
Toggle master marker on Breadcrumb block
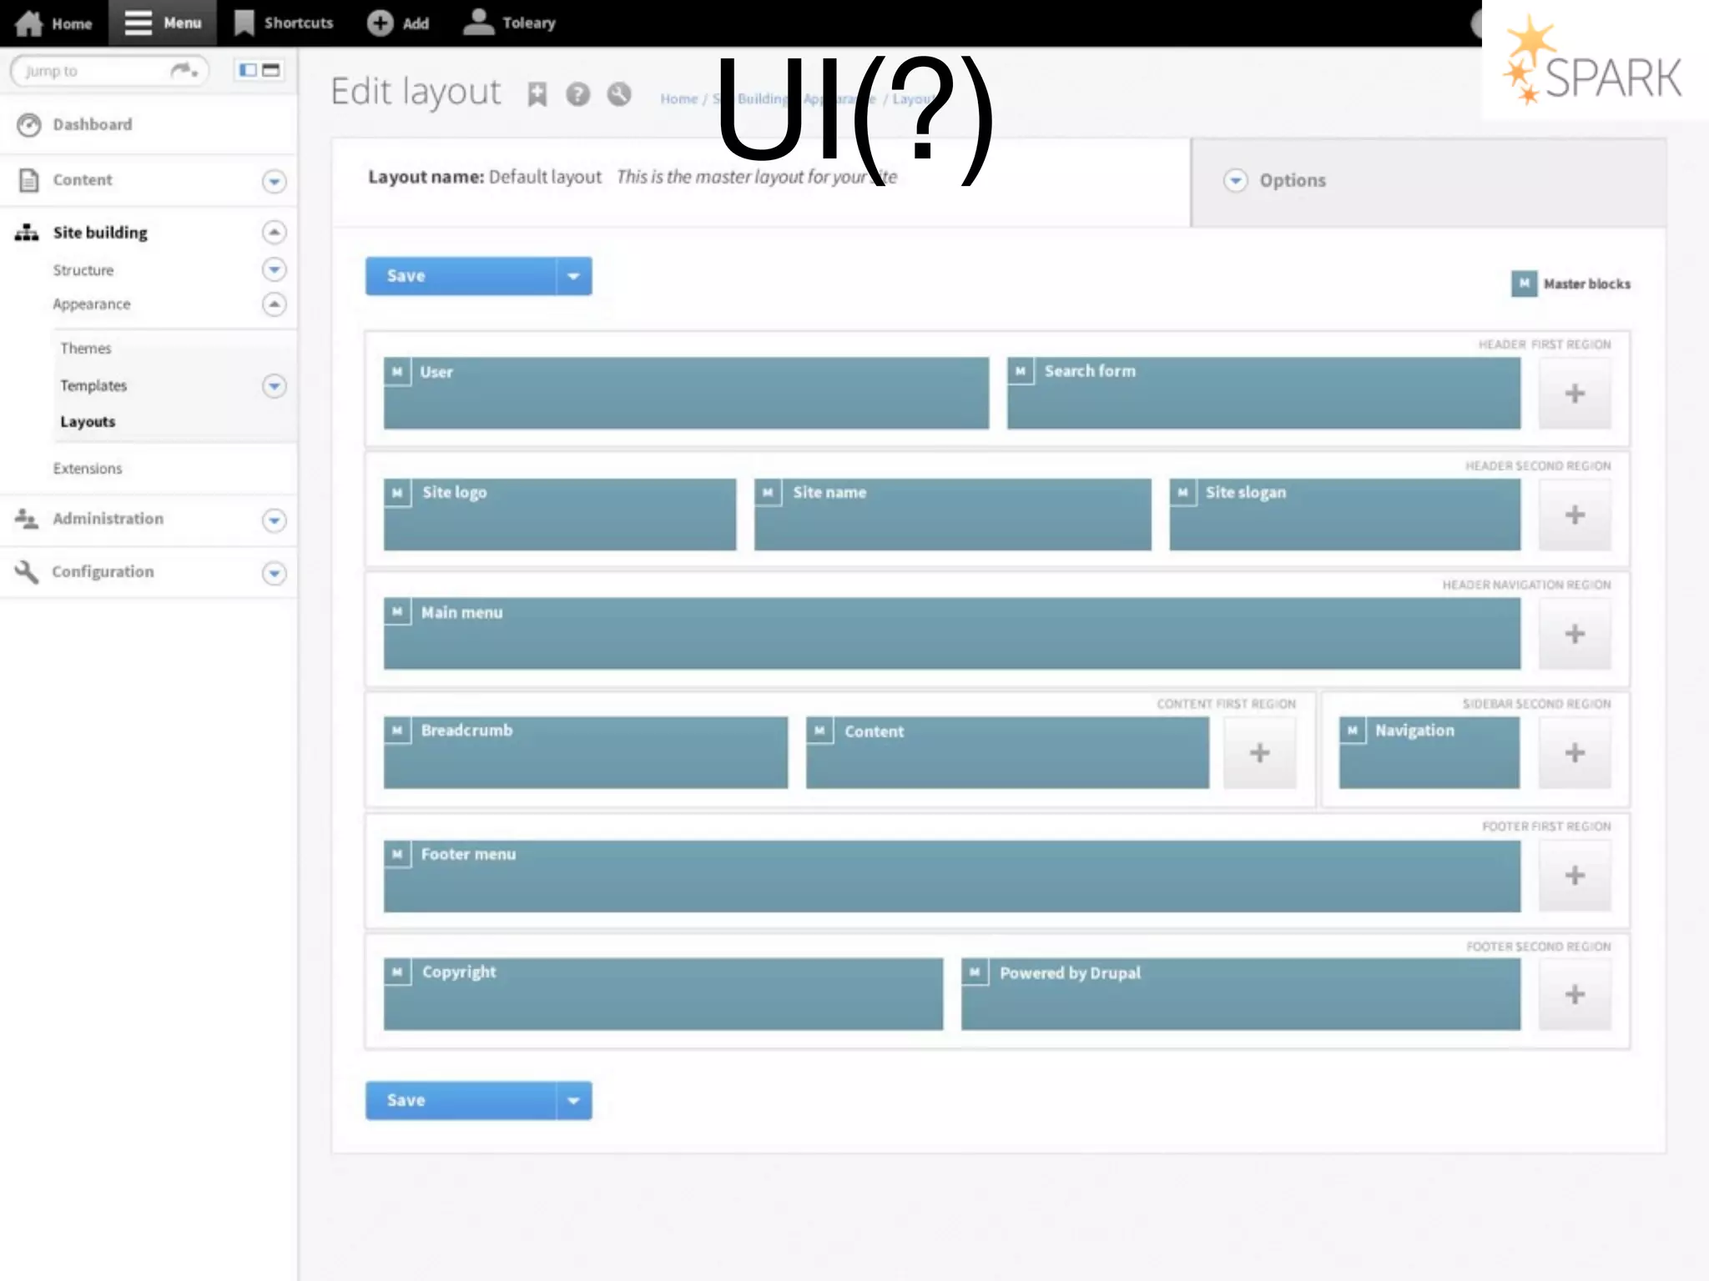(x=397, y=731)
